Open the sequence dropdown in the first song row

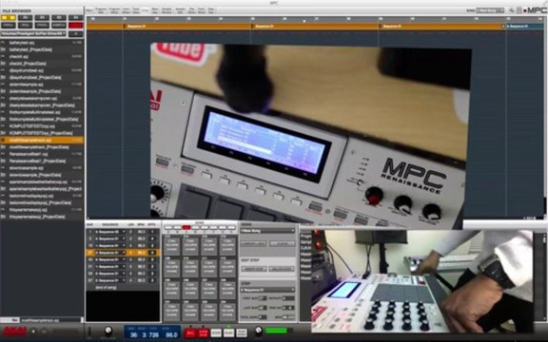(x=110, y=232)
